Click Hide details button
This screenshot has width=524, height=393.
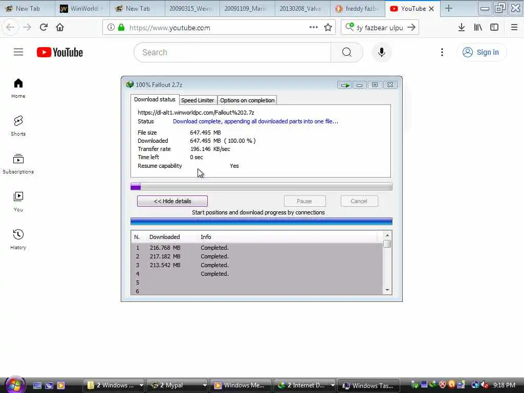click(172, 201)
